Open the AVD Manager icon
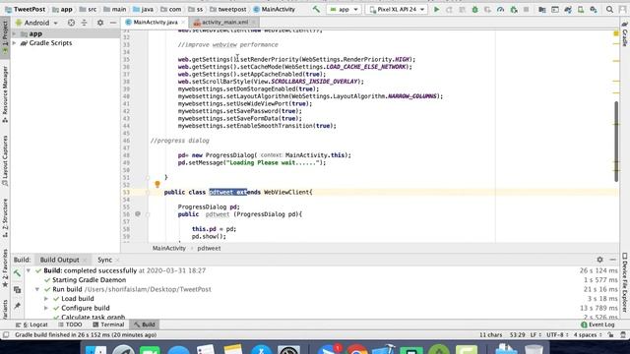This screenshot has height=354, width=630. tap(581, 9)
